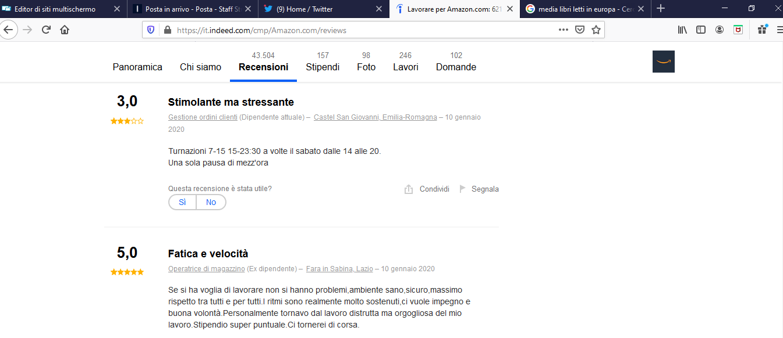Show site security padlock info
783x338 pixels.
point(167,30)
